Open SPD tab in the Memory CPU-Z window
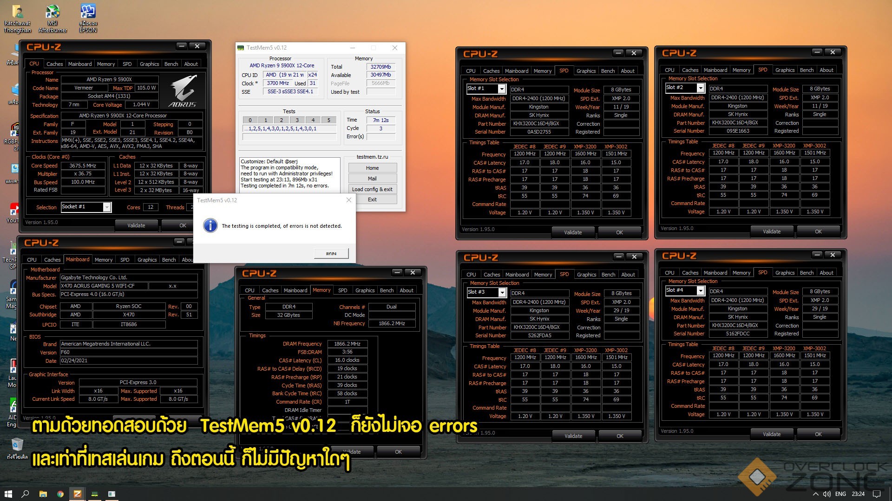 coord(342,290)
